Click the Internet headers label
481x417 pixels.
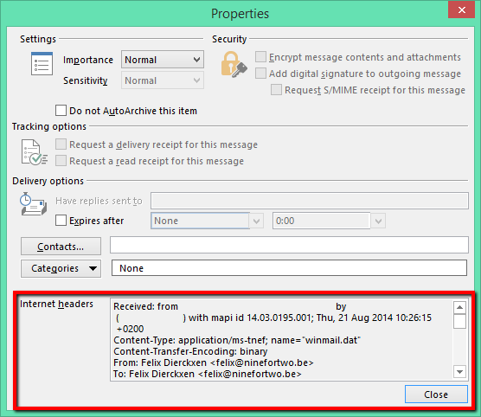coord(56,304)
